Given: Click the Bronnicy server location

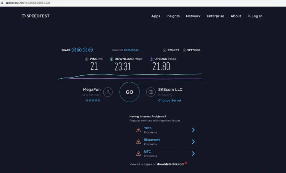Looking at the screenshot, I should 165,95.
